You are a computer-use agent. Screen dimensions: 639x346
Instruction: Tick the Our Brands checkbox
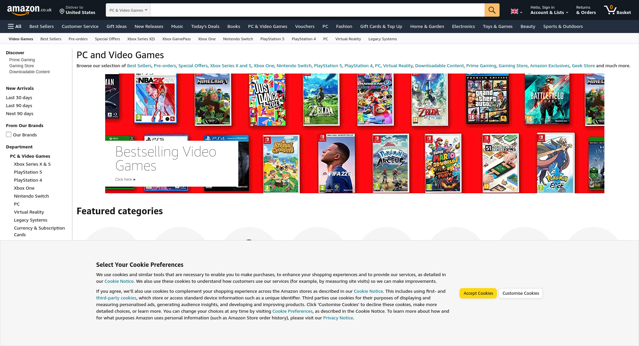pos(9,134)
